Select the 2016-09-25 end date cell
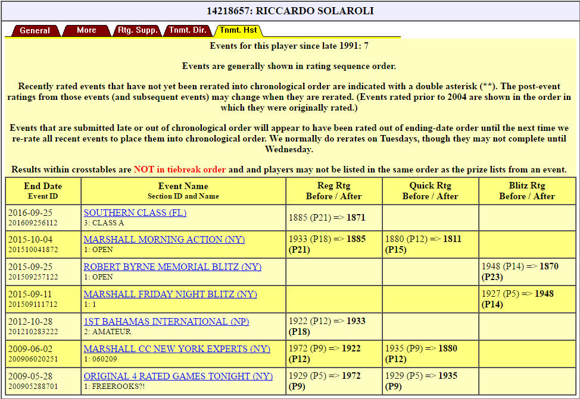This screenshot has height=399, width=580. [x=43, y=218]
